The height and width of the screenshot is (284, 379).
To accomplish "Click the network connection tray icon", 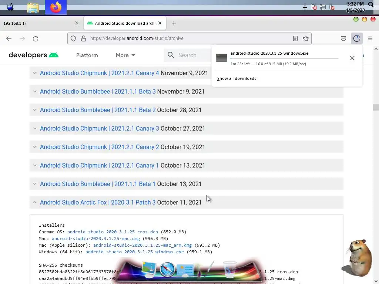I will click(323, 7).
